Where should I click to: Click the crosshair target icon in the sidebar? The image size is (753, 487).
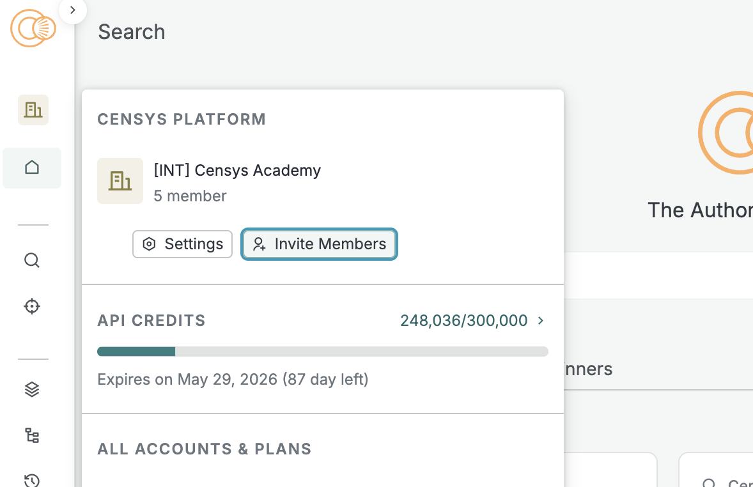click(x=32, y=306)
